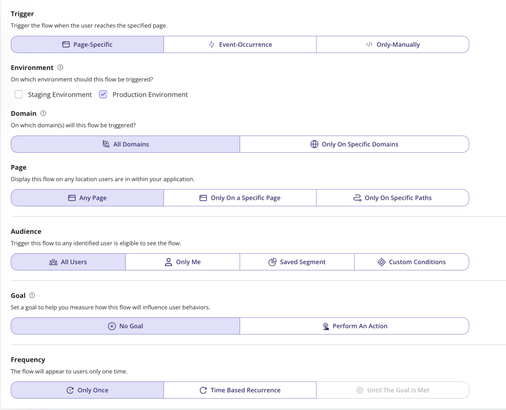This screenshot has height=410, width=506.
Task: Click the code icon on Only-Manually
Action: click(370, 44)
